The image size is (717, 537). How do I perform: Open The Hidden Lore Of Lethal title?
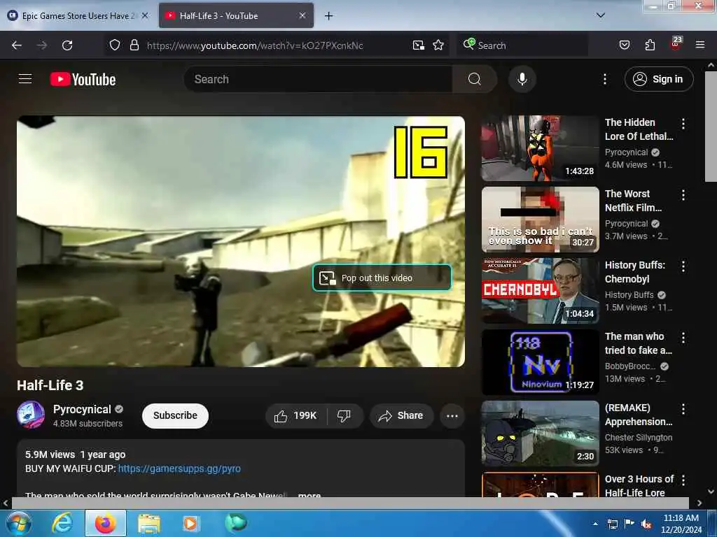tap(639, 129)
